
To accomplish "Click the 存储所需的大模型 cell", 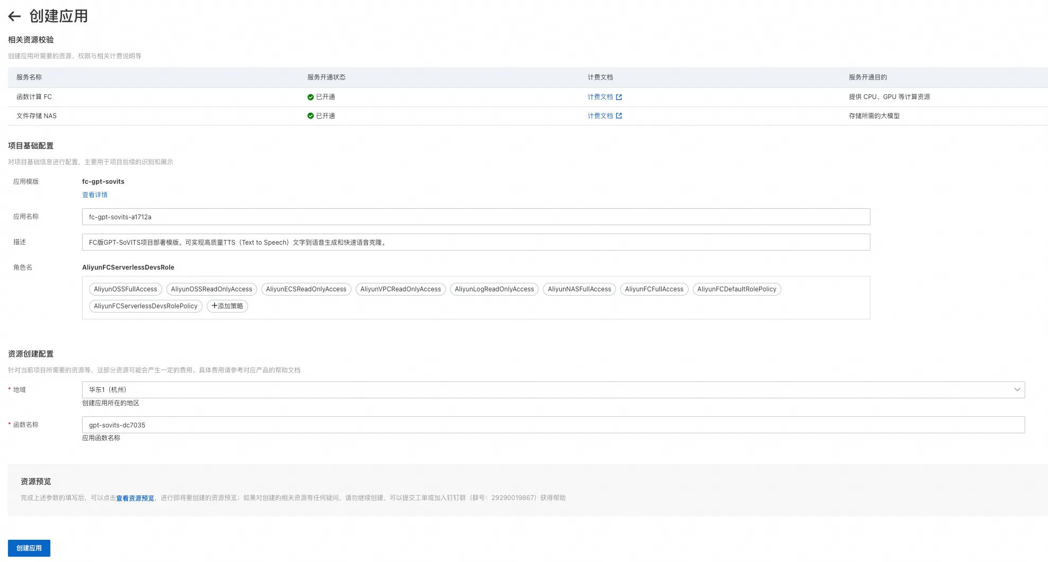I will click(874, 116).
